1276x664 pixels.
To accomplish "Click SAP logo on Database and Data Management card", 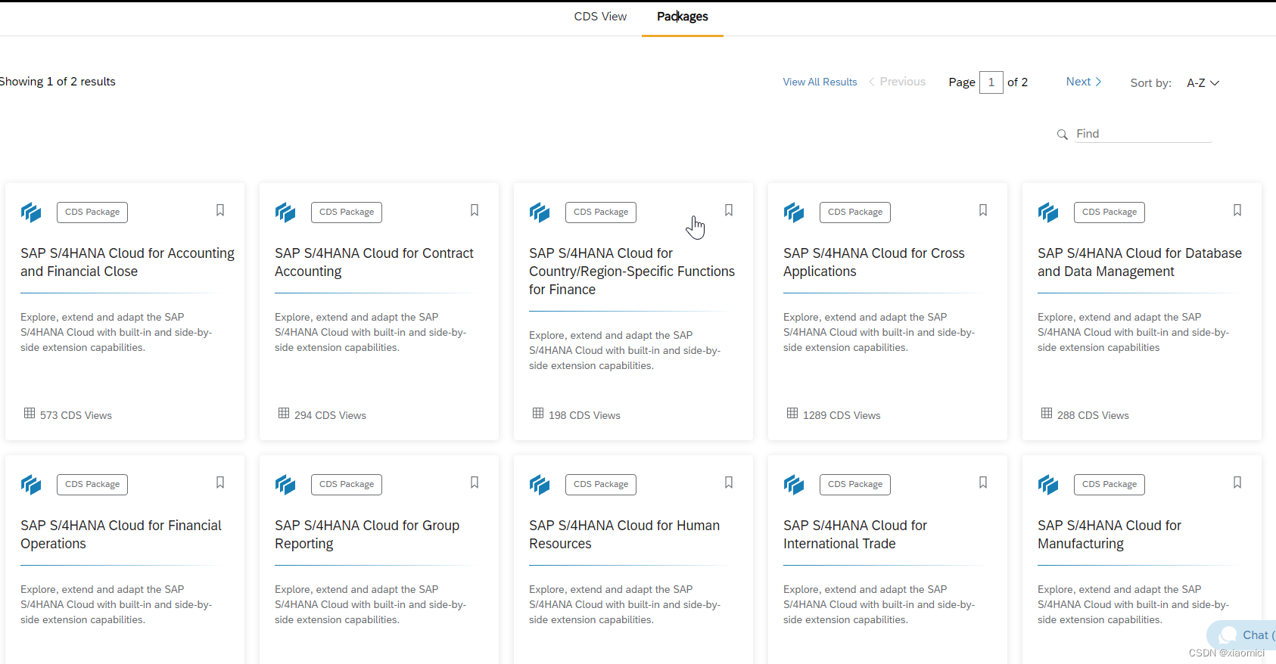I will coord(1048,213).
